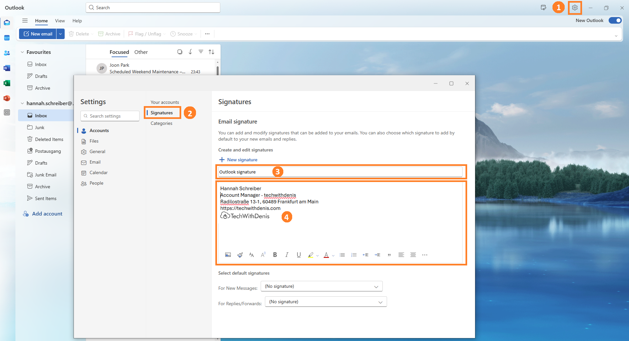Align signature text left

click(401, 255)
